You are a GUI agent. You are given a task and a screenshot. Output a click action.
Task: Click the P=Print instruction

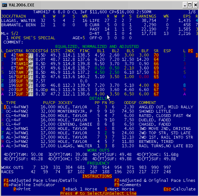pos(22,189)
